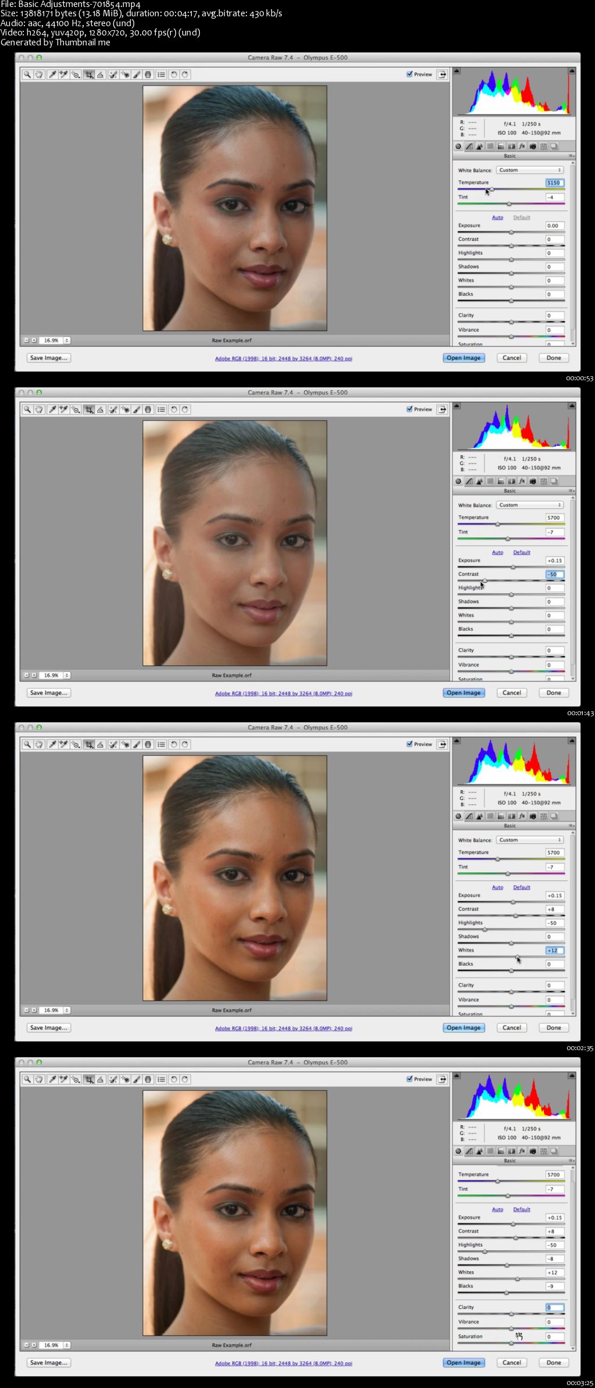Open the 16.9% zoom level menu in the 00:00:53 frame
Screen dimensions: 595x1388
point(67,340)
